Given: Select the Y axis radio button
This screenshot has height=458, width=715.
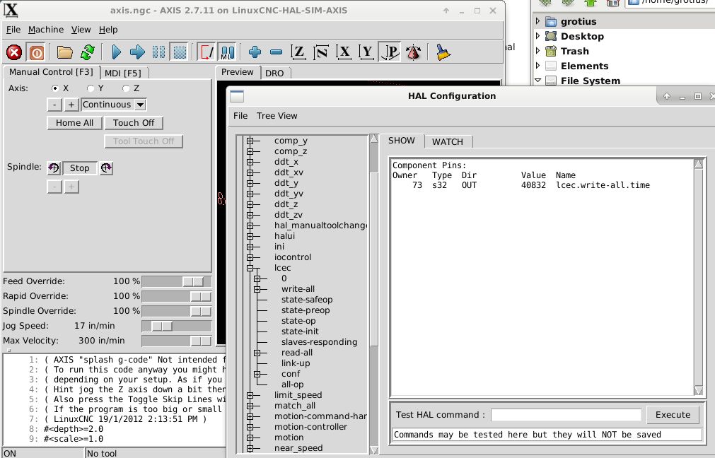Looking at the screenshot, I should (x=91, y=88).
